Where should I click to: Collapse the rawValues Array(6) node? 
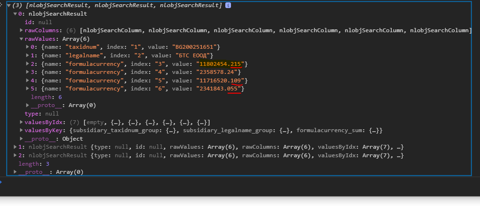[x=21, y=39]
